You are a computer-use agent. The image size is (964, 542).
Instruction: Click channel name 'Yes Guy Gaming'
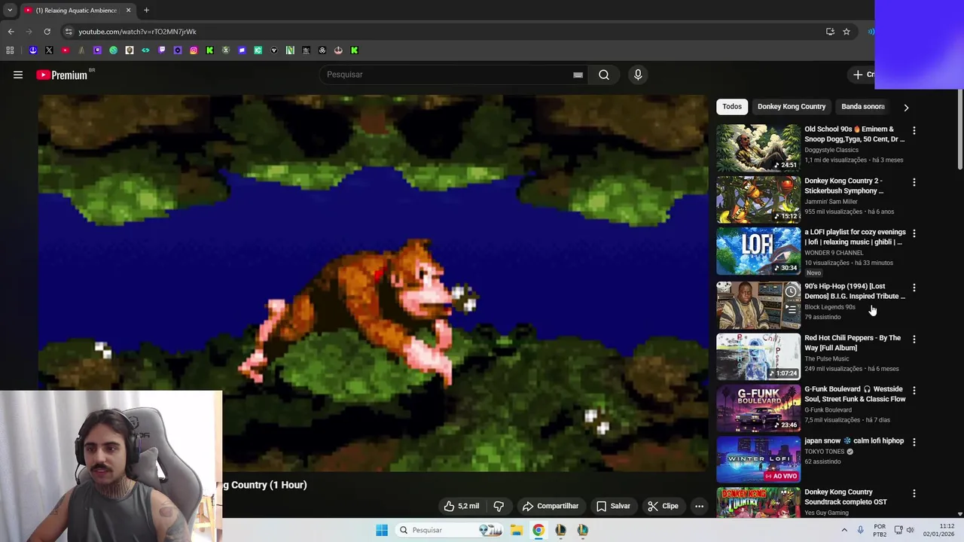coord(826,513)
